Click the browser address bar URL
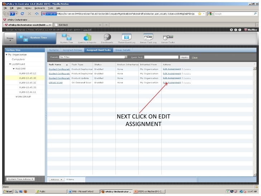The image size is (261, 196). [126, 14]
